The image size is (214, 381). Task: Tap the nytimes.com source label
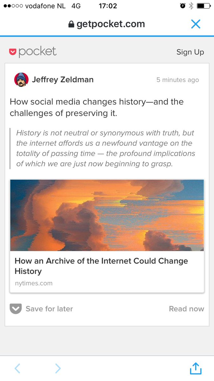click(34, 283)
